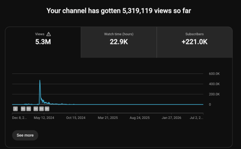Select the Jan 27, 2026 date label
Screen dimensions: 241x149
(172, 118)
